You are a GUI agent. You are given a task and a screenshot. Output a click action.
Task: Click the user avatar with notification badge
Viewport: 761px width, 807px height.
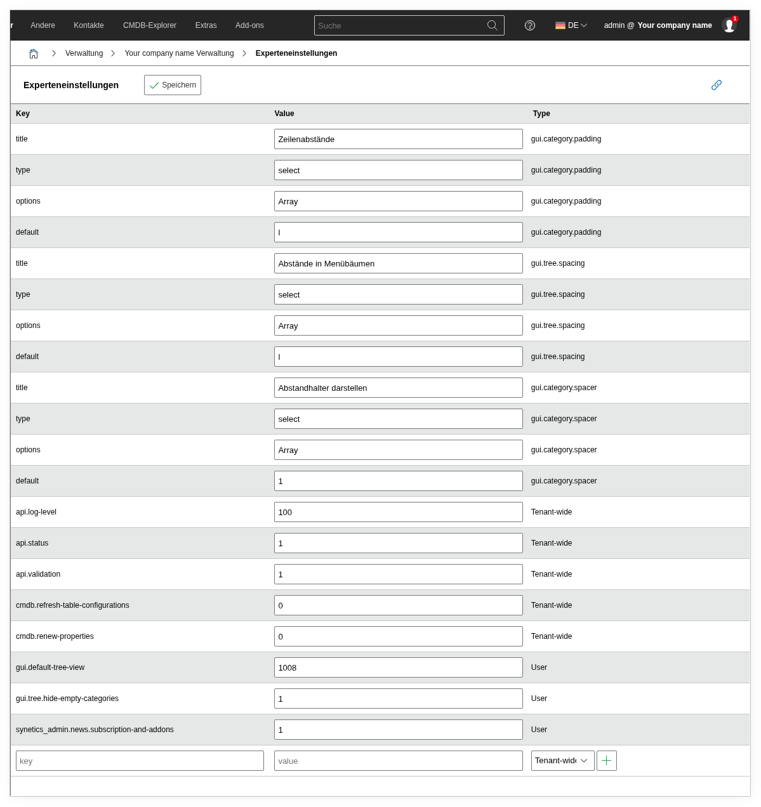(729, 25)
